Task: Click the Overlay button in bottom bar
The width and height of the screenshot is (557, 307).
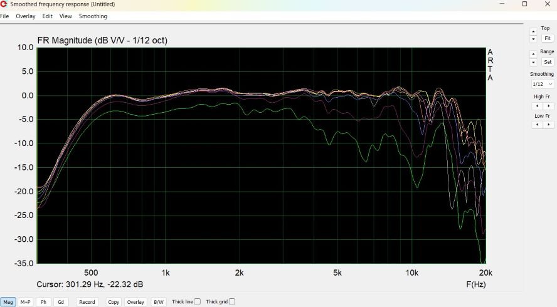Action: click(x=135, y=302)
